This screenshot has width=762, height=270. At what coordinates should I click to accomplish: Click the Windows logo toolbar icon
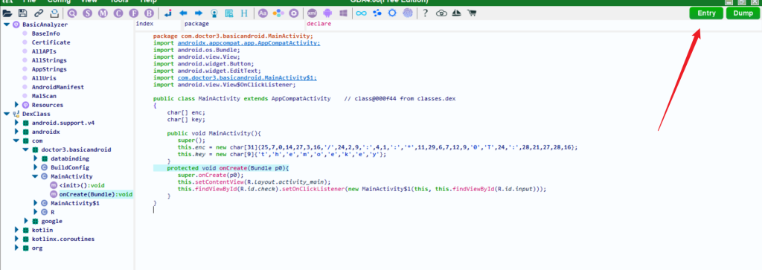343,13
